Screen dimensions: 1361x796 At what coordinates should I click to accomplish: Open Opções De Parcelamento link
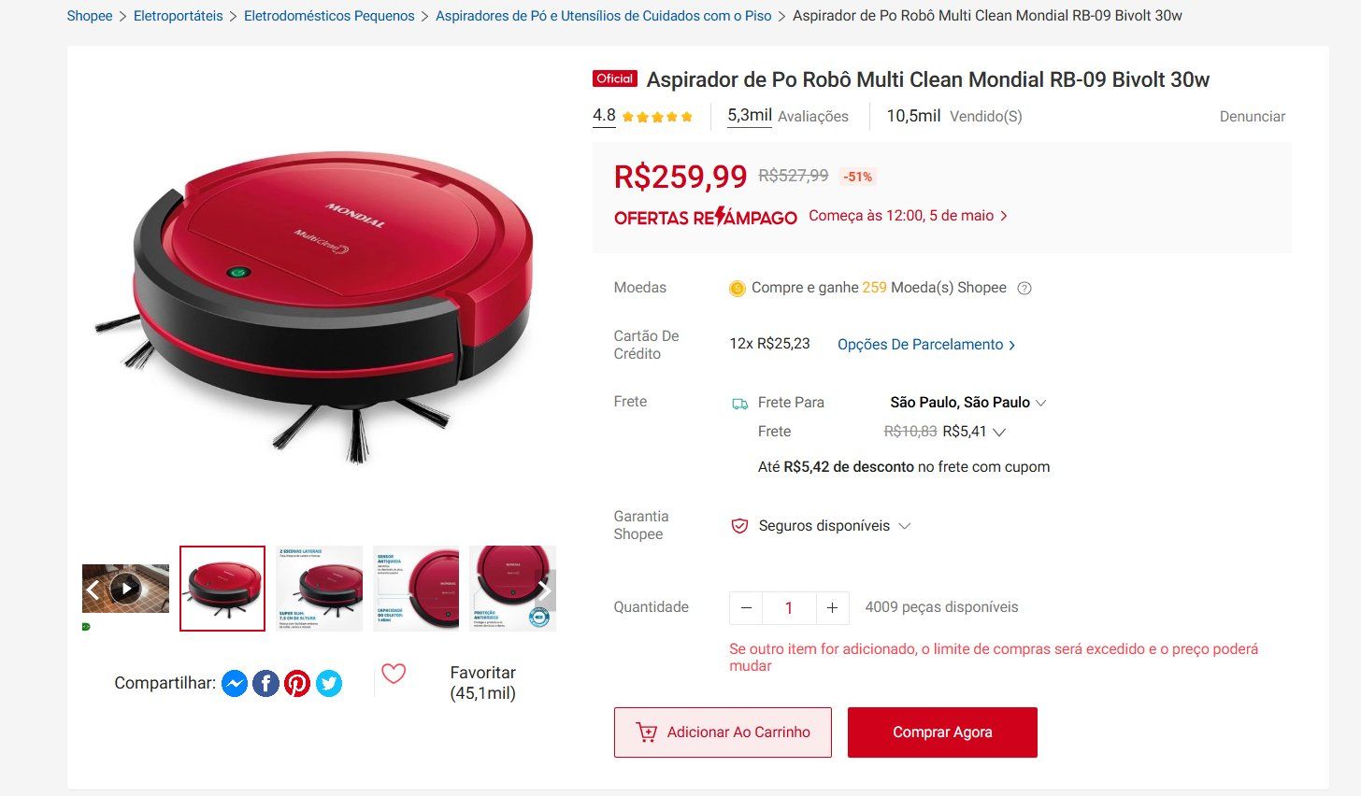pyautogui.click(x=926, y=345)
